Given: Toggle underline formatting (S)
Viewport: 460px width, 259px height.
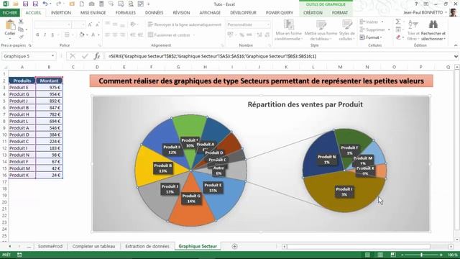Looking at the screenshot, I should (x=52, y=35).
